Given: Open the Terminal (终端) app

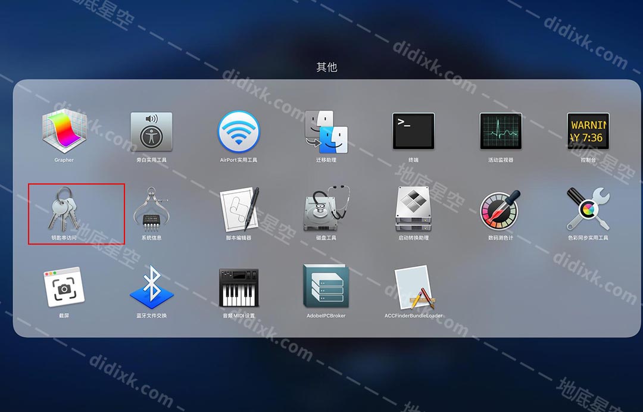Looking at the screenshot, I should 413,131.
